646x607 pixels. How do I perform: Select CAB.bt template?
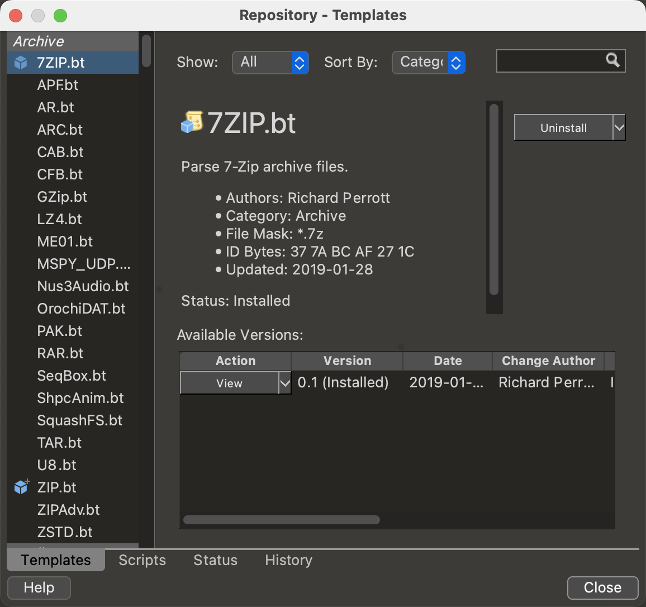73,152
